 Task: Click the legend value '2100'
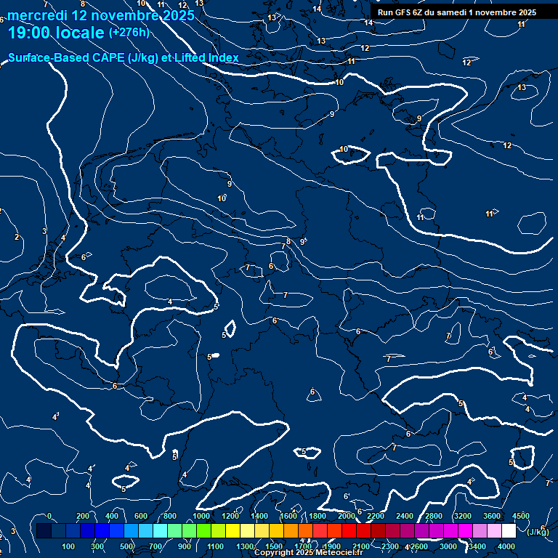tap(361, 546)
